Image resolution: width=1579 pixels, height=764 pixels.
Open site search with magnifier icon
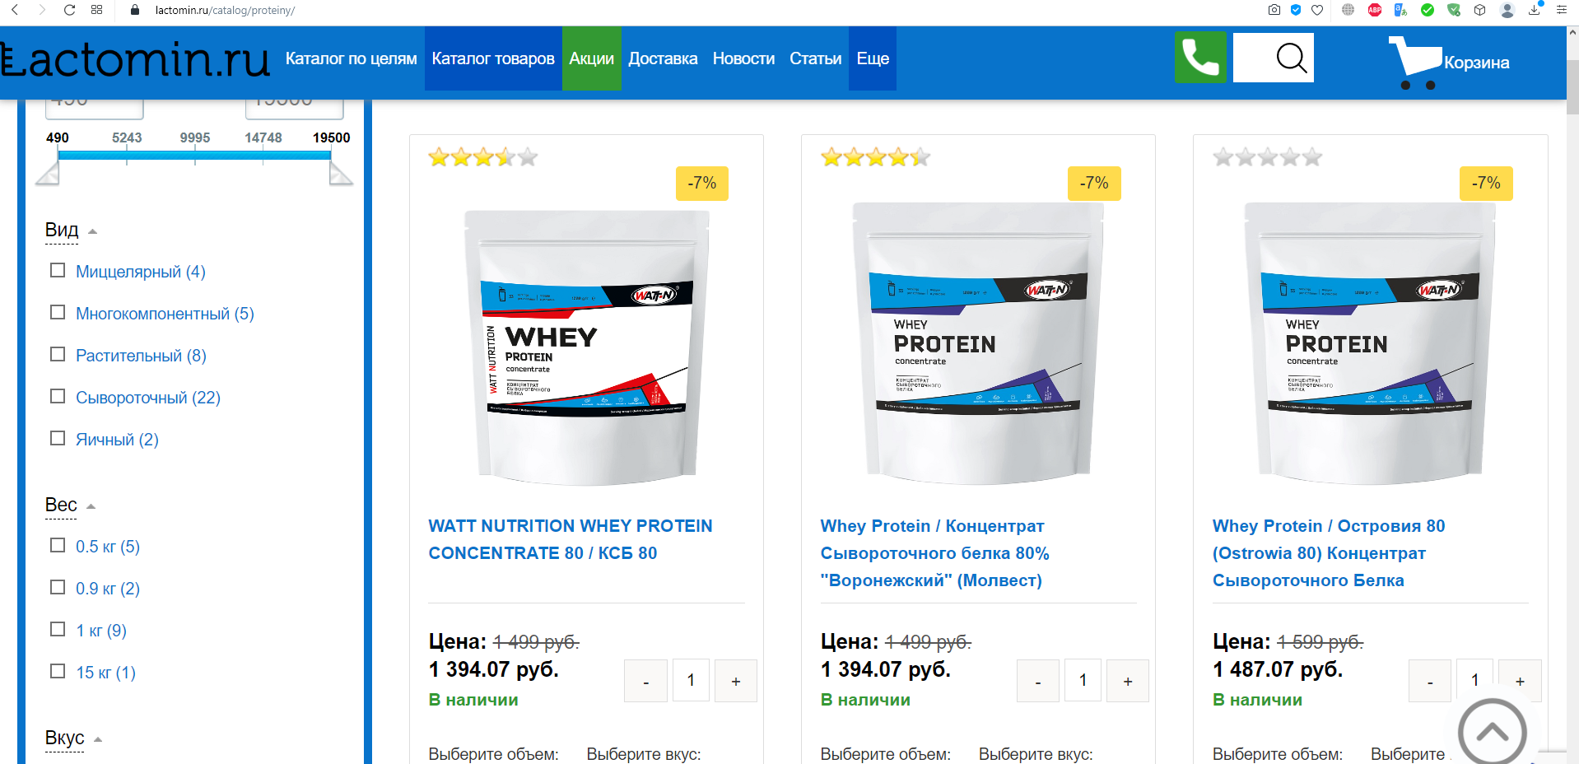1290,58
